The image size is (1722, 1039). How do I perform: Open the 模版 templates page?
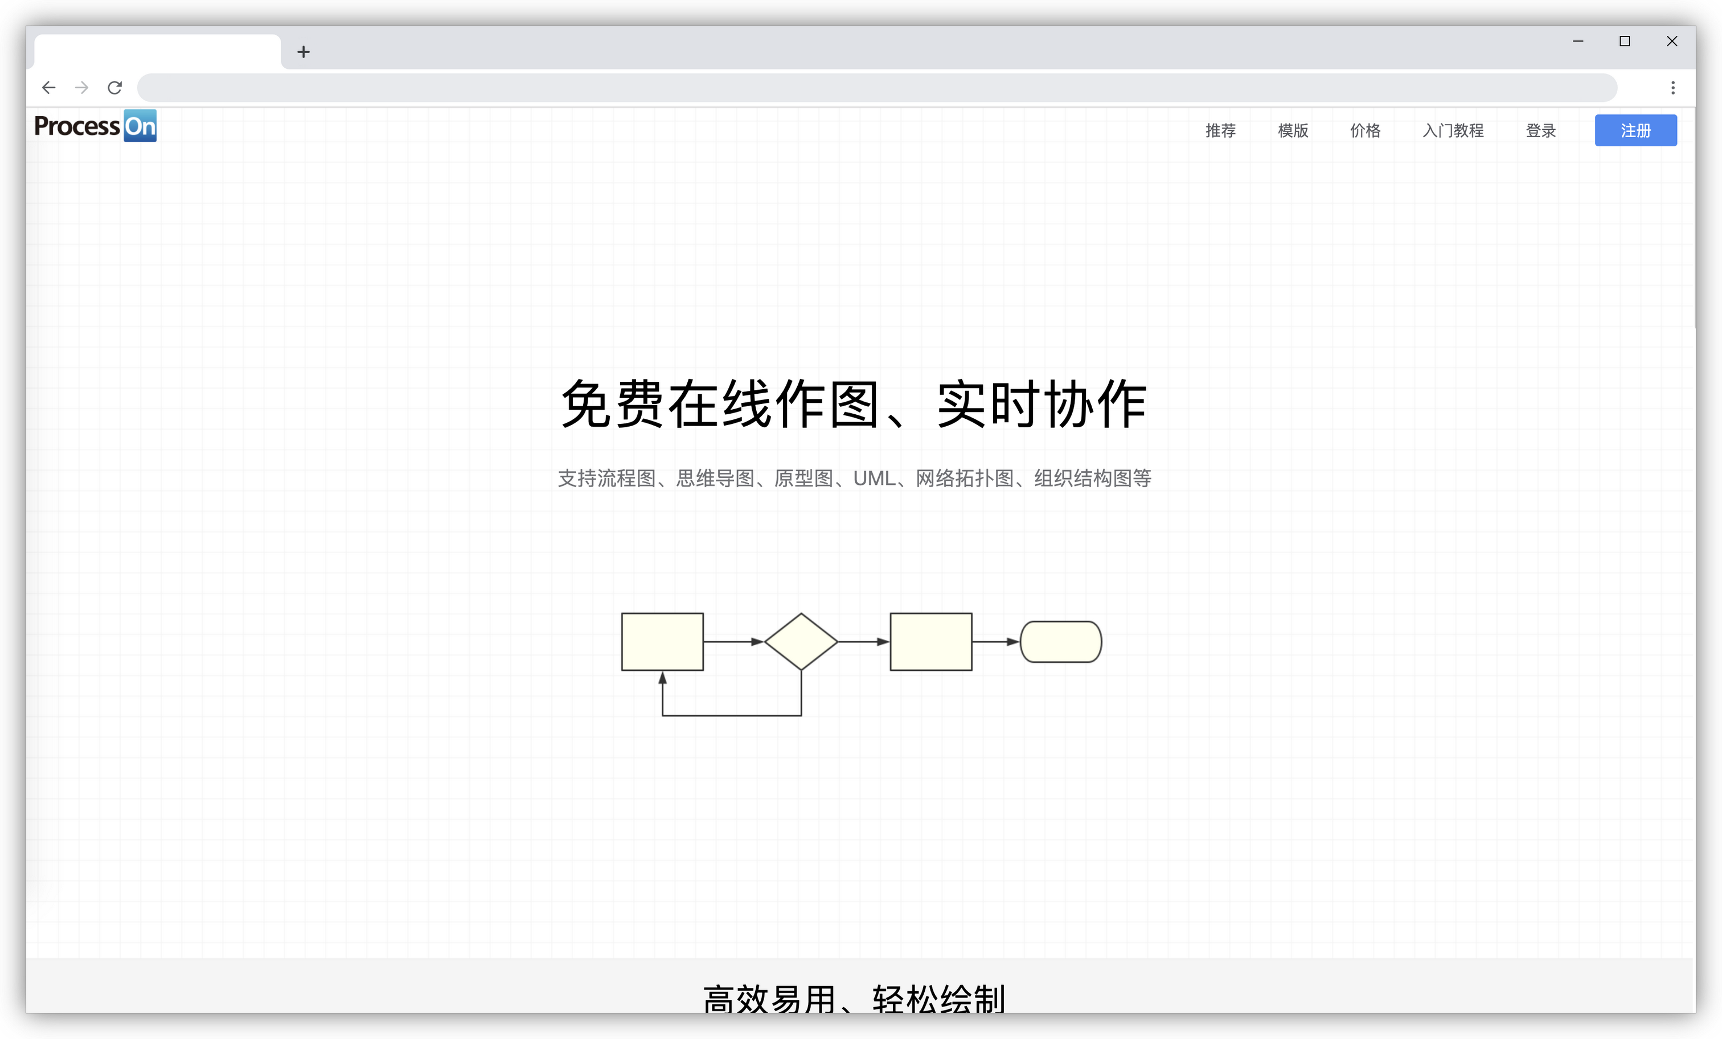tap(1293, 130)
